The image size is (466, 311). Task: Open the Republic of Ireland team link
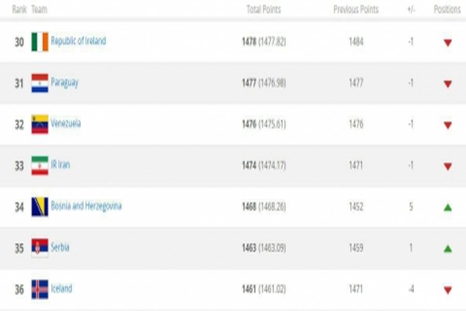78,41
